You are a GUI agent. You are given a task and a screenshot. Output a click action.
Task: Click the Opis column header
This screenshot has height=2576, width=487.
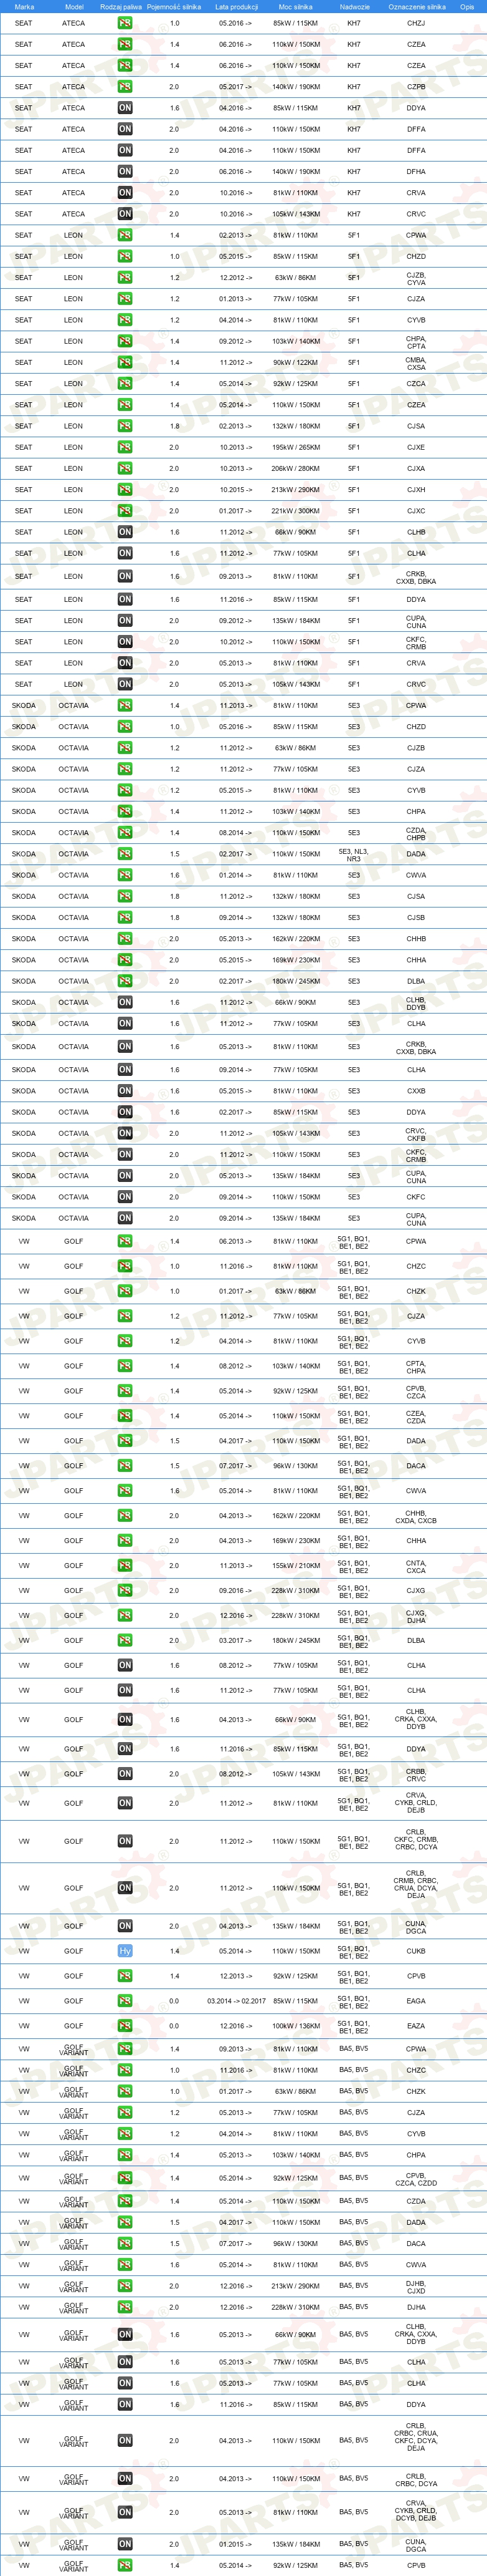point(467,7)
